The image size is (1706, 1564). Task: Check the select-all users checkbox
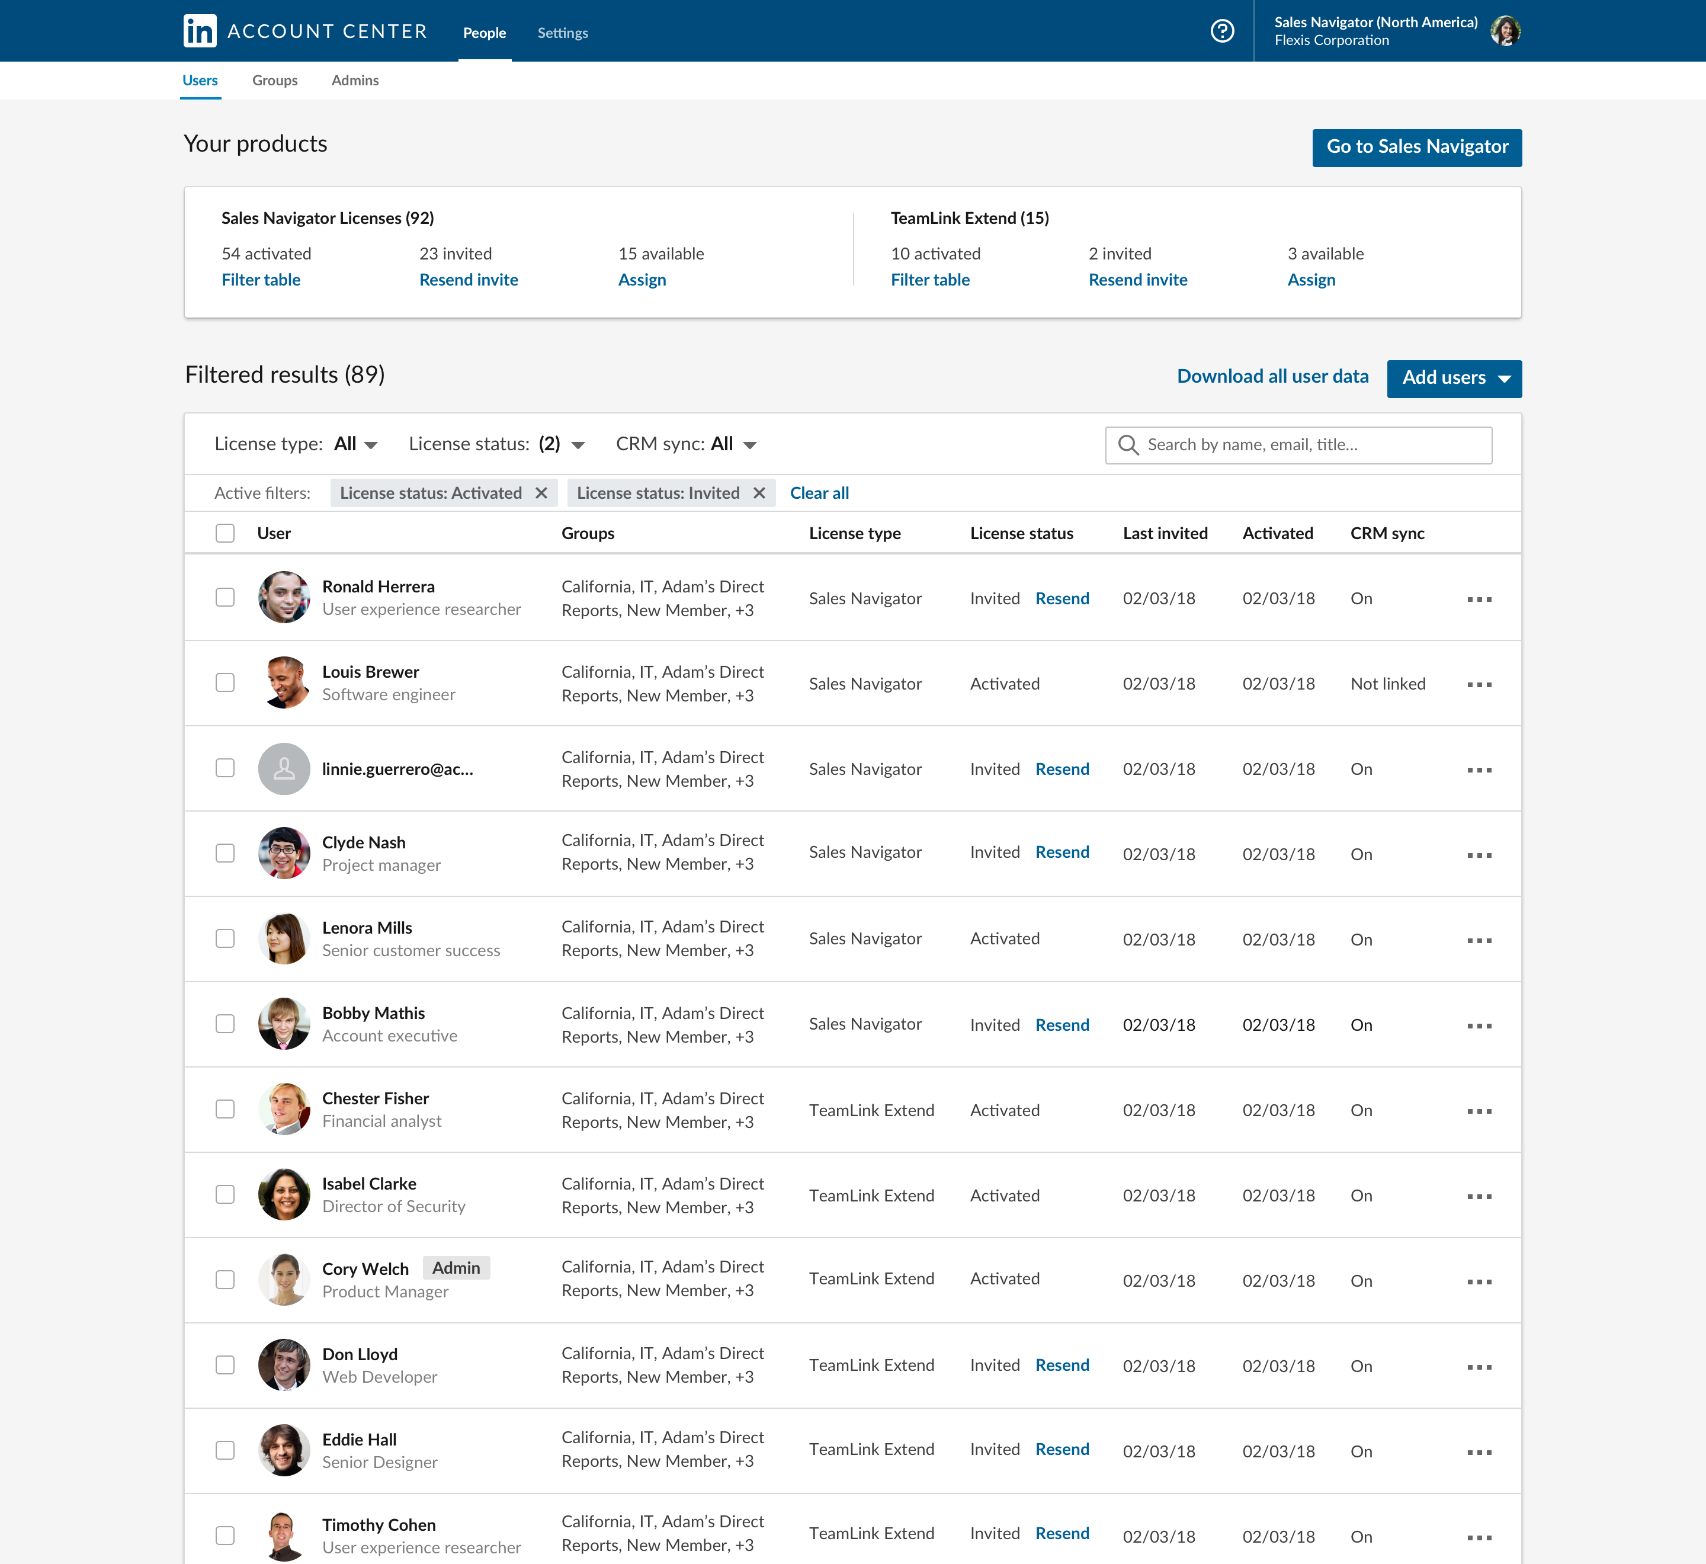(x=225, y=533)
